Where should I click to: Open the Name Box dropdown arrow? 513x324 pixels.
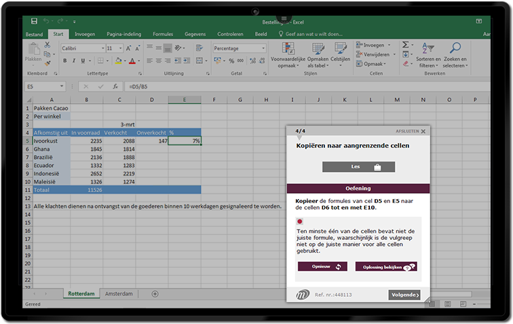tap(62, 87)
